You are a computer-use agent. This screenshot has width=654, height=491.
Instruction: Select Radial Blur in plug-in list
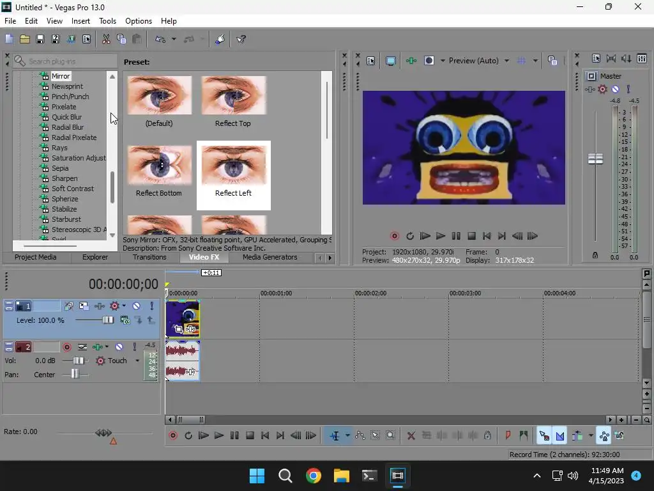[x=68, y=127]
